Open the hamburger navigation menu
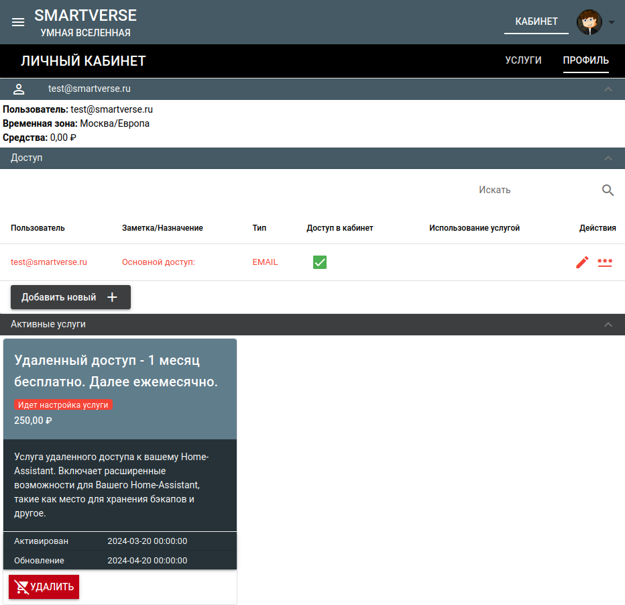Viewport: 625px width, 605px height. pos(18,22)
